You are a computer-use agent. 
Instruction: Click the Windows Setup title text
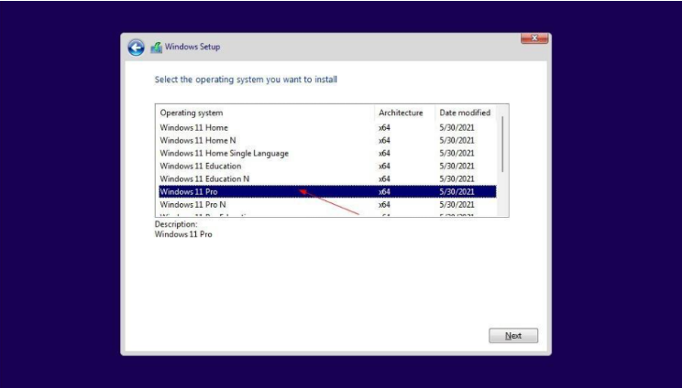(192, 48)
